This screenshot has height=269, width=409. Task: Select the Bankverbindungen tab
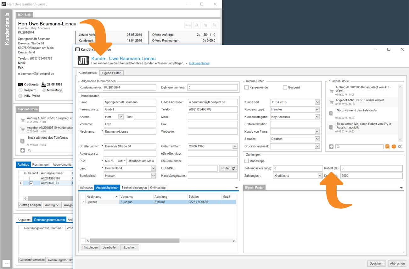coord(134,188)
